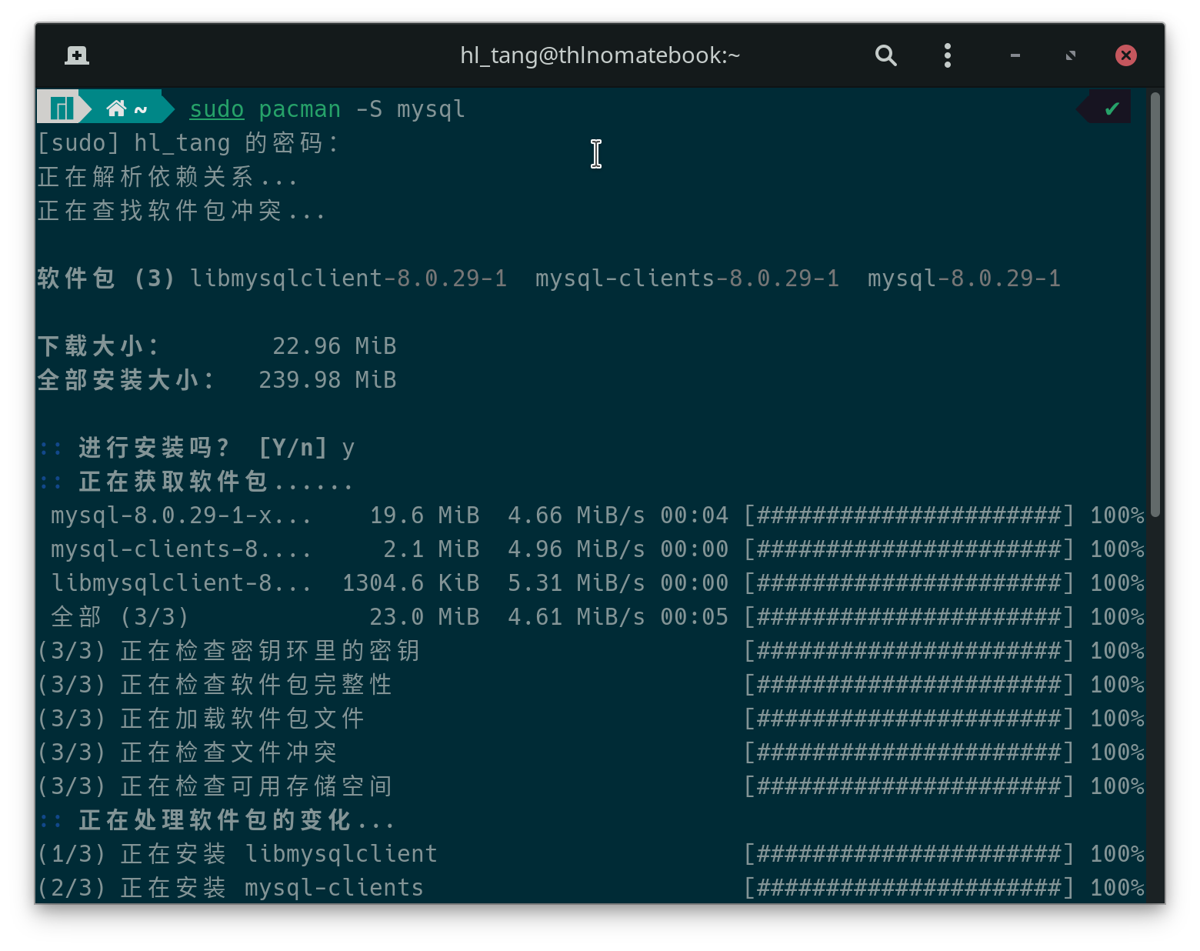Click the Manjaro logo in the prompt
Image resolution: width=1200 pixels, height=951 pixels.
pos(61,108)
